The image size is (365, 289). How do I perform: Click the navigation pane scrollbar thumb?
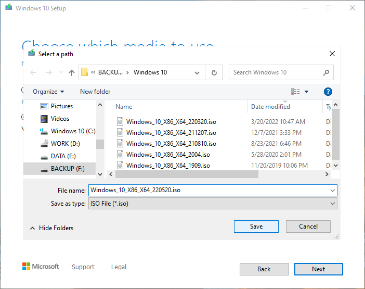tap(100, 144)
